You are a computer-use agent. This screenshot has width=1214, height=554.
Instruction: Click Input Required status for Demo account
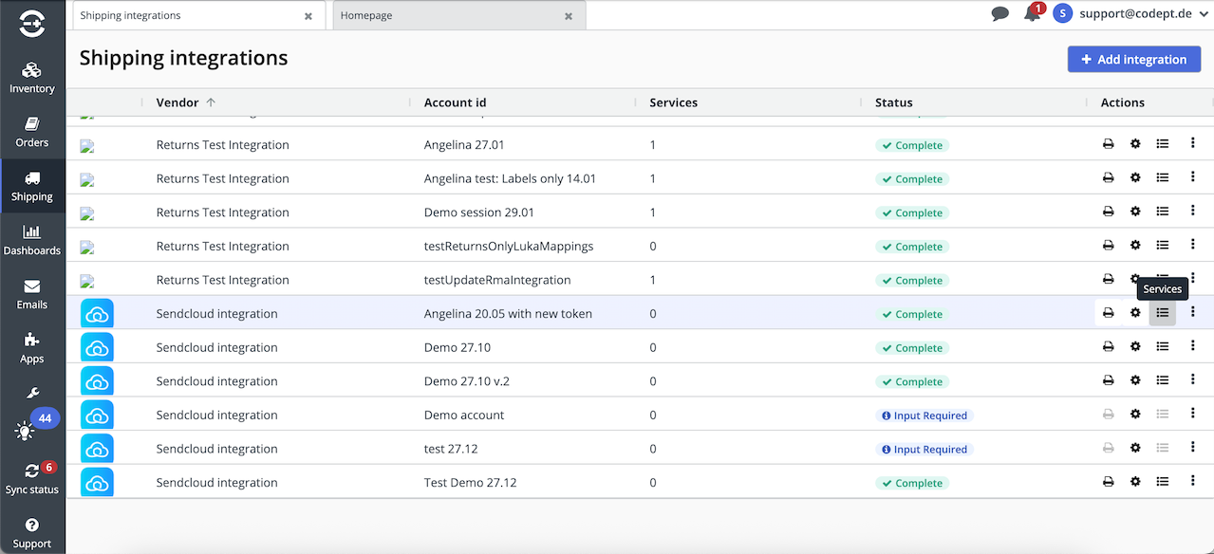click(x=925, y=415)
